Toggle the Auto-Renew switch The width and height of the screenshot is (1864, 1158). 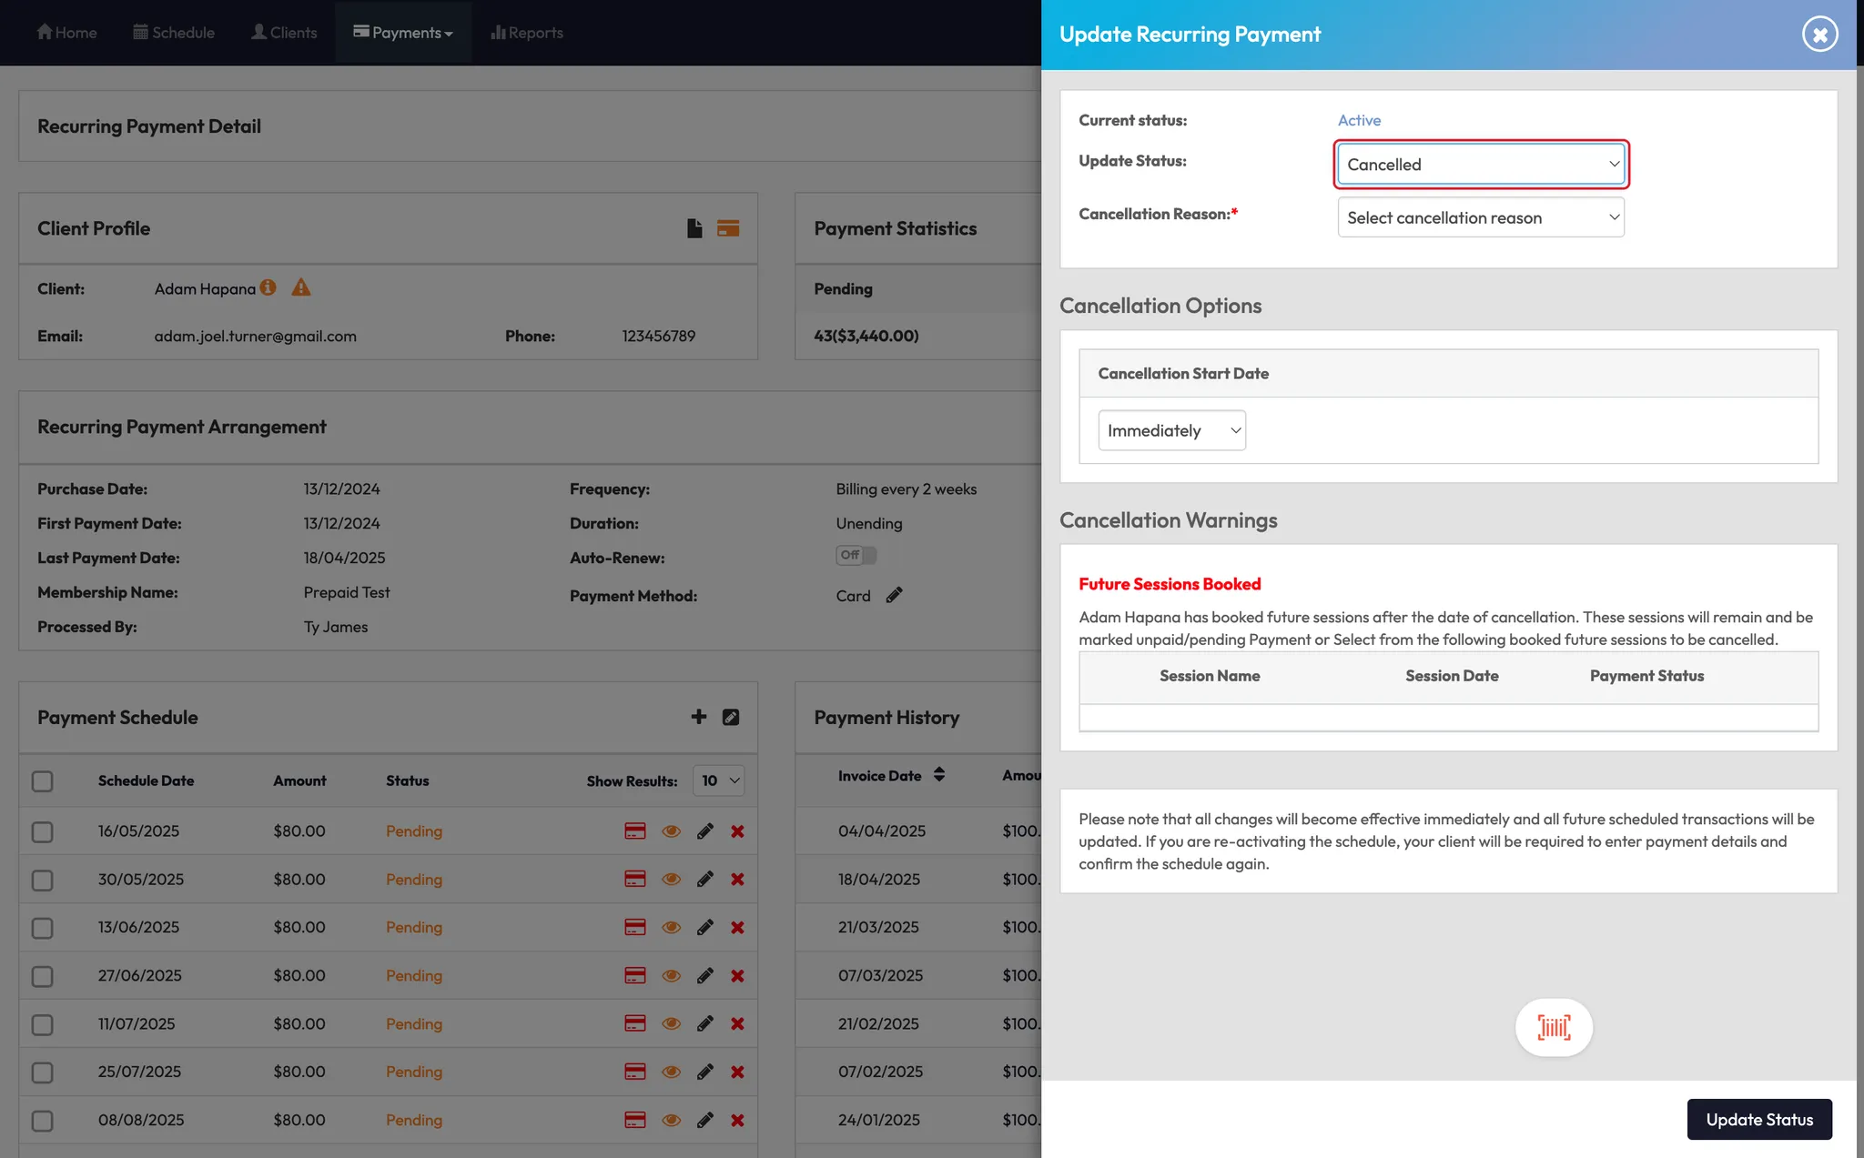[856, 555]
